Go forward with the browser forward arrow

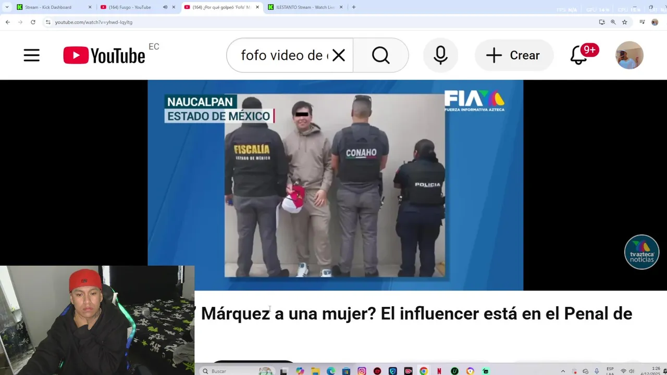20,22
